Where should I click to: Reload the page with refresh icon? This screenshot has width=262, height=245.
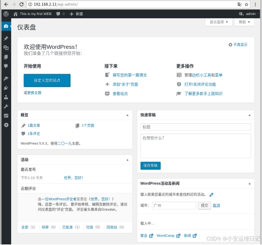[22, 4]
